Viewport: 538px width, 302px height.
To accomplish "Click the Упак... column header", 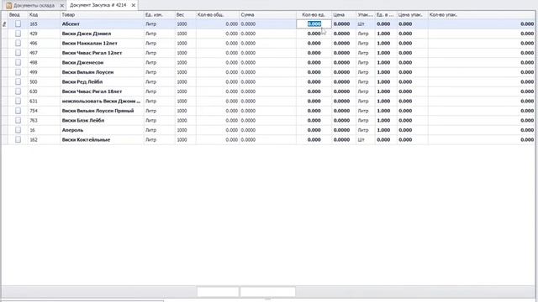I will 366,15.
